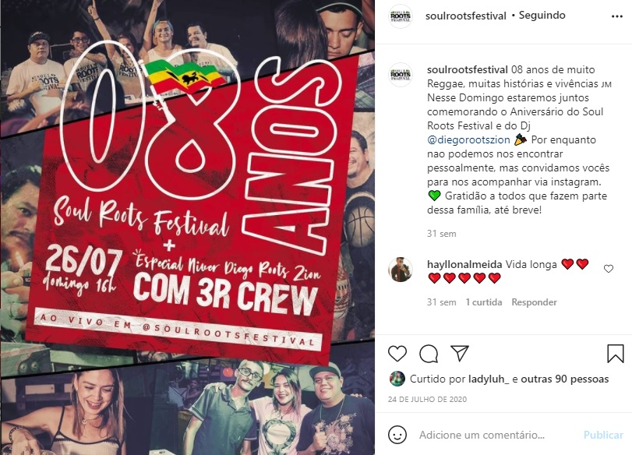Click the 08 Anos festival poster image

pos(188,227)
